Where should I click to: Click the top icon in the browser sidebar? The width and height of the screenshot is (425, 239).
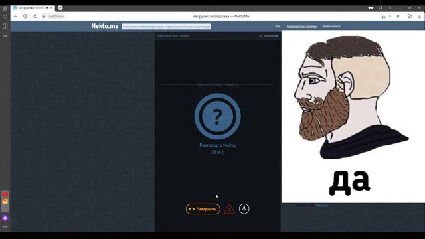point(5,8)
